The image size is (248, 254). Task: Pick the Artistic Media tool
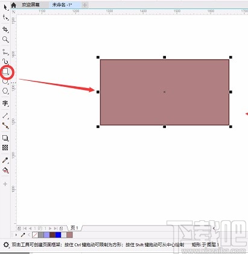click(x=5, y=62)
